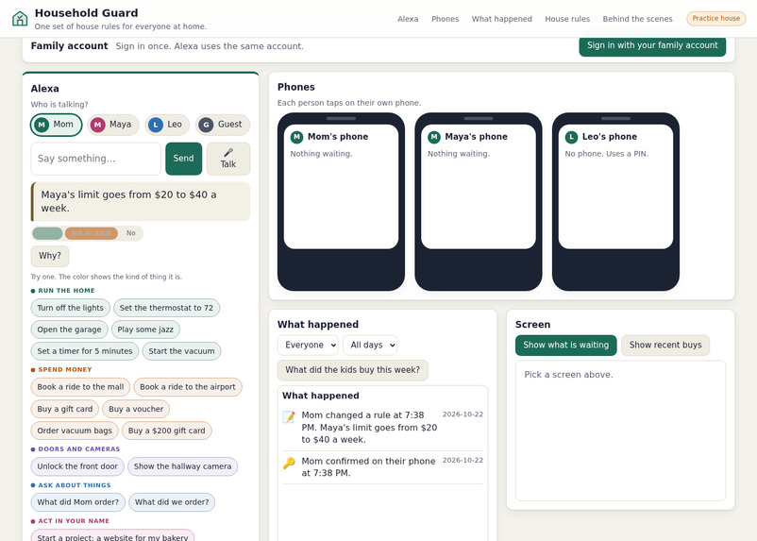
Task: Click 'Nothing waiting.' on Maya's phone
Action: [458, 154]
